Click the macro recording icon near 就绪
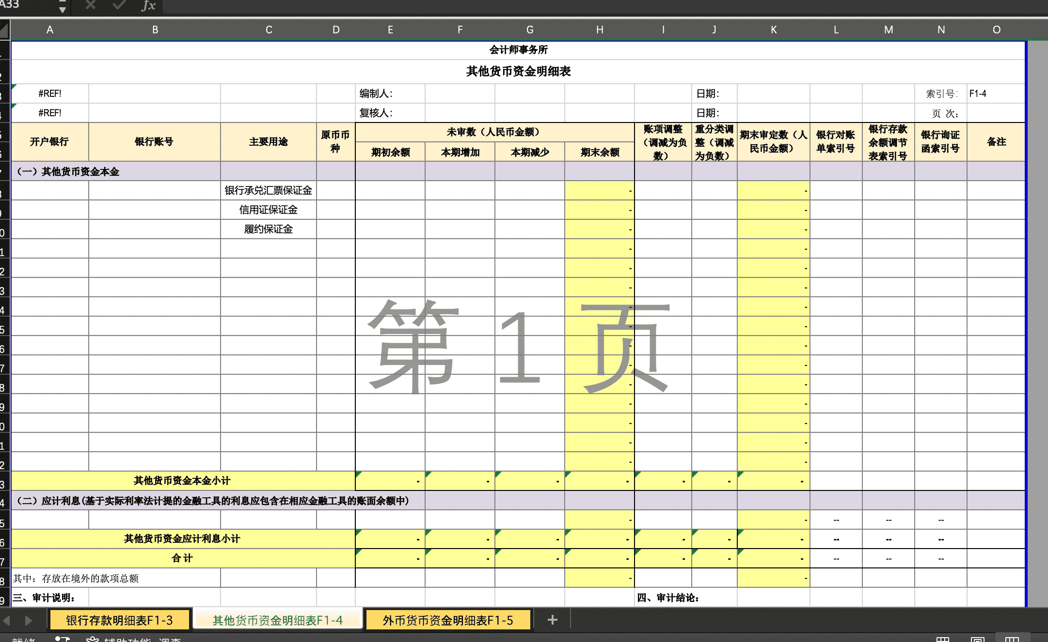This screenshot has height=642, width=1048. 63,639
